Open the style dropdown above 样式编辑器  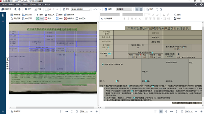pos(110,15)
